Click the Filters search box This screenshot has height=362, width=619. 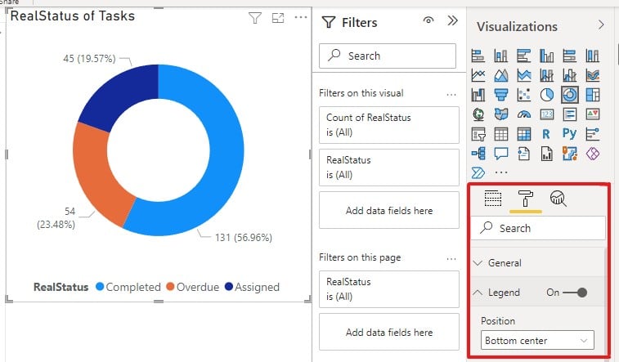click(x=388, y=56)
